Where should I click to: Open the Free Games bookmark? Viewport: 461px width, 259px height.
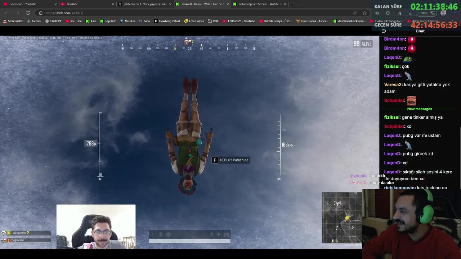pyautogui.click(x=194, y=21)
